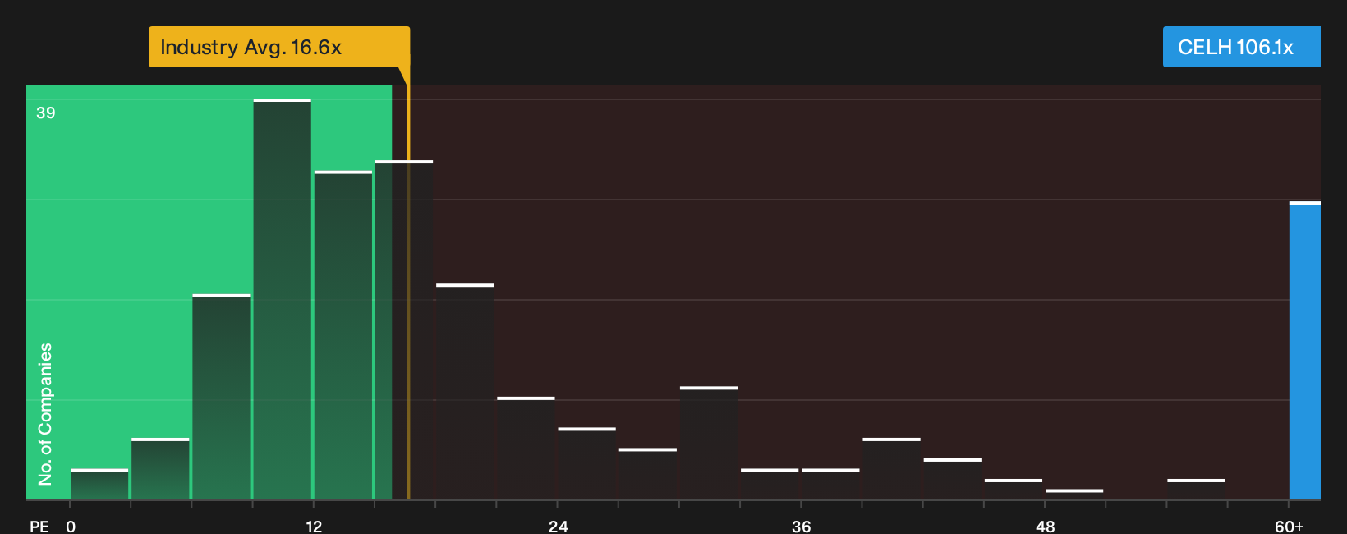Image resolution: width=1347 pixels, height=534 pixels.
Task: Click the bar ending at PE 48
Action: 1014,490
